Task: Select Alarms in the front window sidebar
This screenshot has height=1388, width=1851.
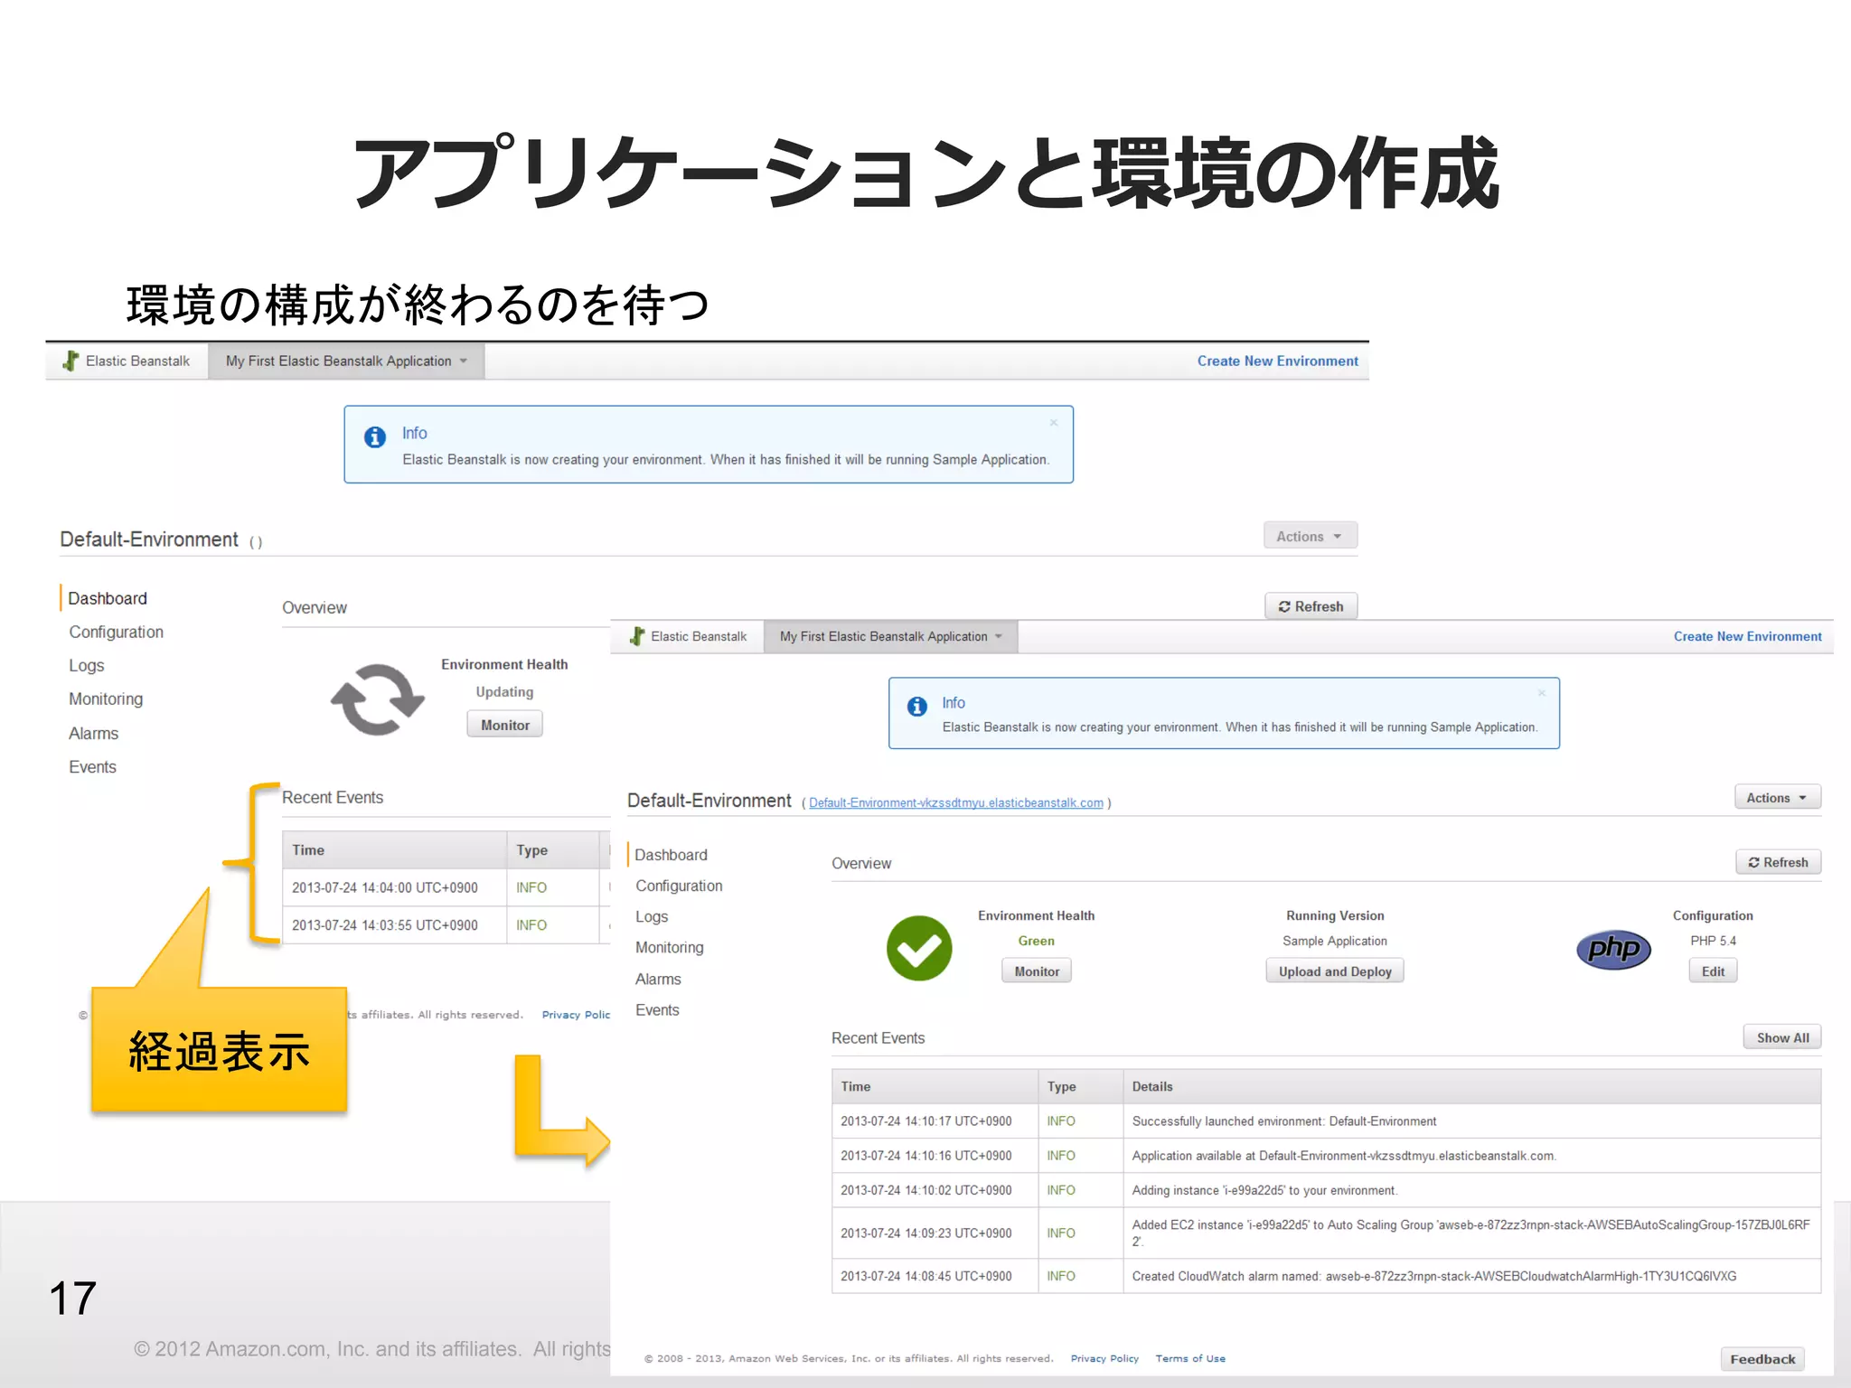Action: (658, 979)
